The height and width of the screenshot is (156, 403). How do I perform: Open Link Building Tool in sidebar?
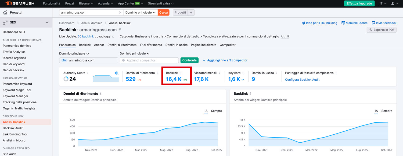click(x=15, y=134)
